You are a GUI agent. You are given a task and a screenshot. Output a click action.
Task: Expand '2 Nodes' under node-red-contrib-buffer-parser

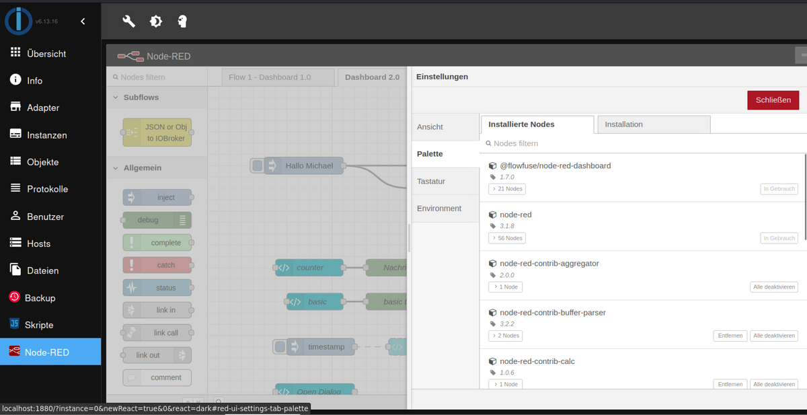(x=505, y=336)
